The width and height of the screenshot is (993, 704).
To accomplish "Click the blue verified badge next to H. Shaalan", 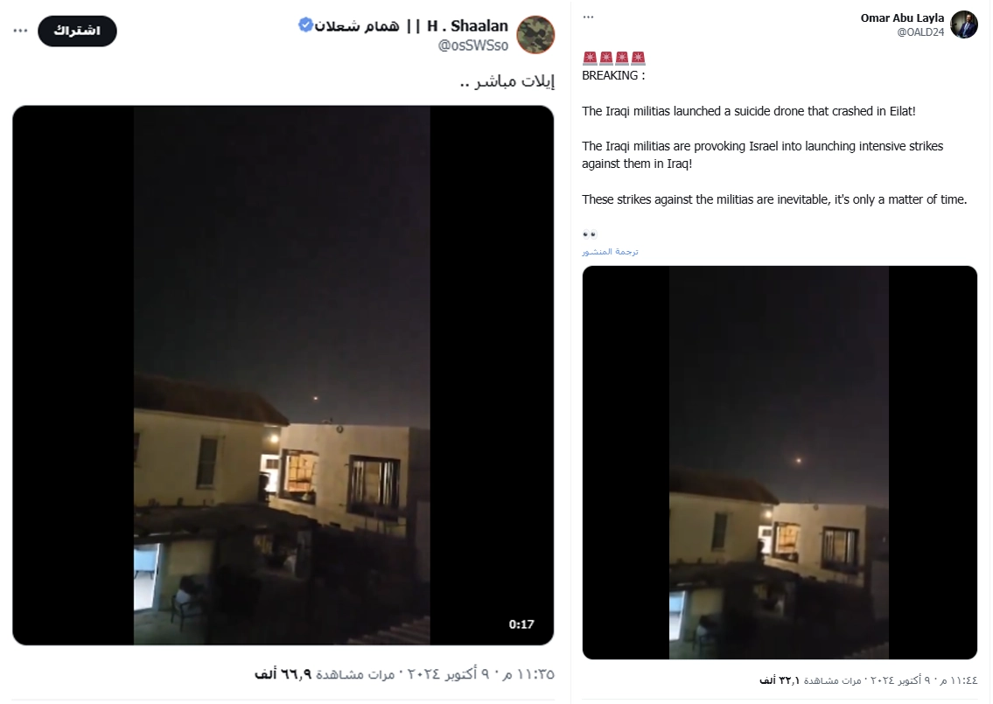I will tap(305, 24).
